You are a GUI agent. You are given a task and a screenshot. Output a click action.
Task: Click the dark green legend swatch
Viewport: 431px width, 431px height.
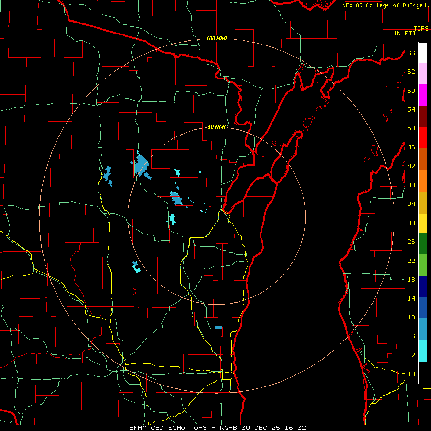tap(423, 243)
